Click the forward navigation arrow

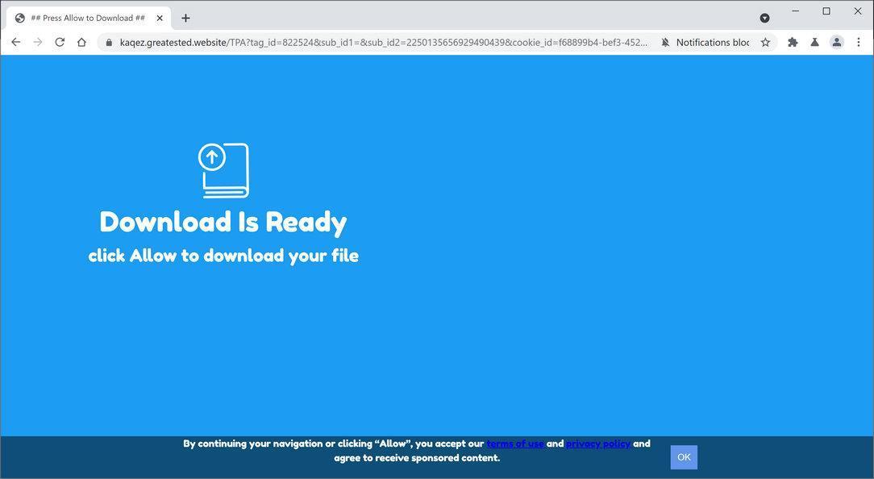point(38,42)
